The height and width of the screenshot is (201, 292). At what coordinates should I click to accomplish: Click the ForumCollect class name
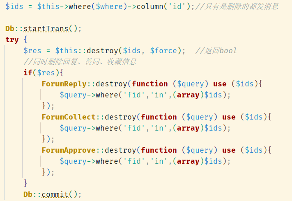pyautogui.click(x=69, y=117)
